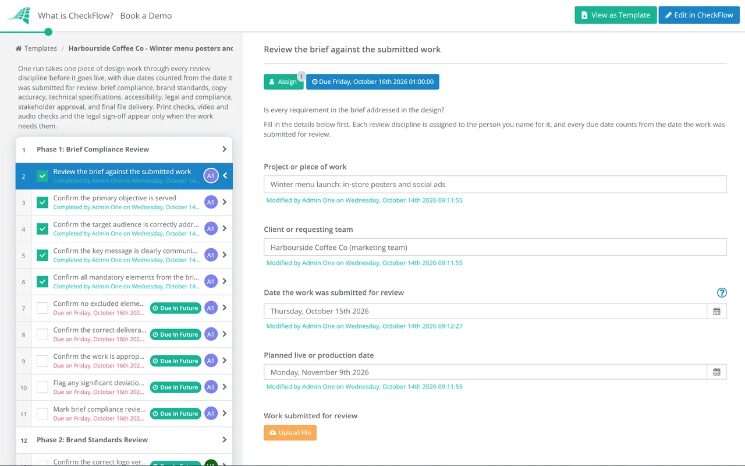This screenshot has width=745, height=466.
Task: Check Confirm no excluded elements task
Action: (42, 308)
